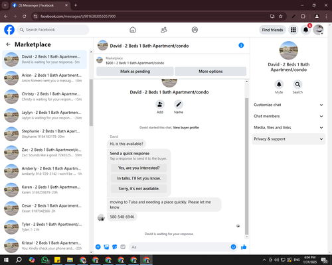Open WhatsApp from the taskbar
332x265 pixels.
(44, 260)
